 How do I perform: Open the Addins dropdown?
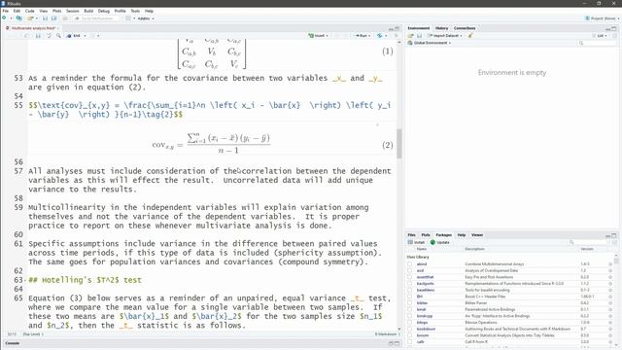tap(146, 18)
